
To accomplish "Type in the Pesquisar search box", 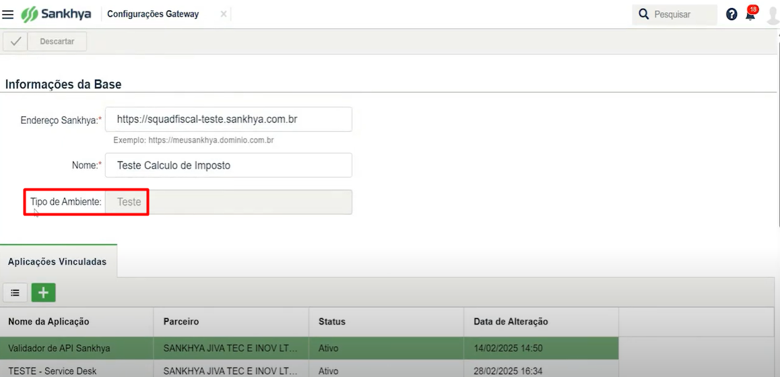I will 682,14.
